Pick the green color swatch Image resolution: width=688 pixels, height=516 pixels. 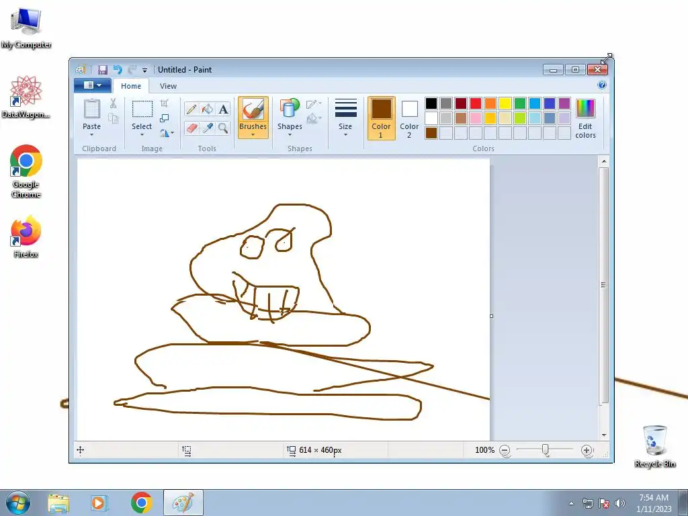click(520, 103)
